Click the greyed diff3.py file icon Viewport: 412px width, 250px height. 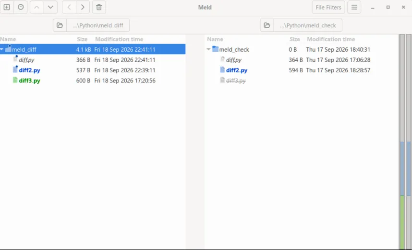tap(222, 80)
